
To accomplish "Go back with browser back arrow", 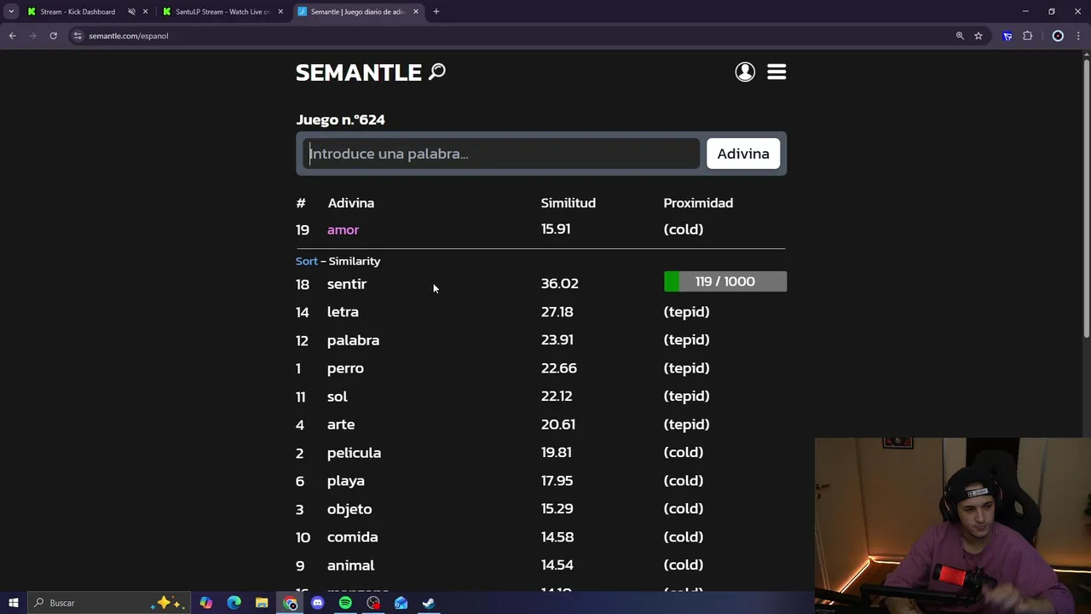I will point(12,36).
